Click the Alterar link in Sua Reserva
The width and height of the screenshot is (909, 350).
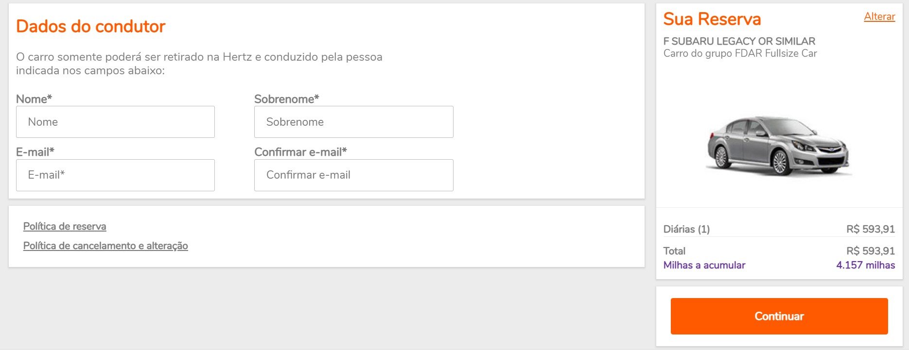pos(879,17)
